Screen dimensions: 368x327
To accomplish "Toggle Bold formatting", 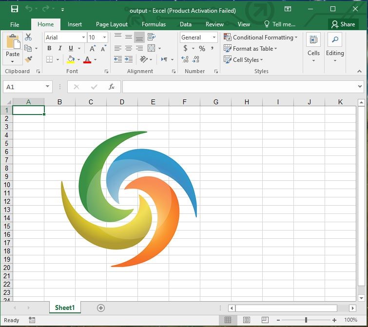I will click(x=49, y=49).
